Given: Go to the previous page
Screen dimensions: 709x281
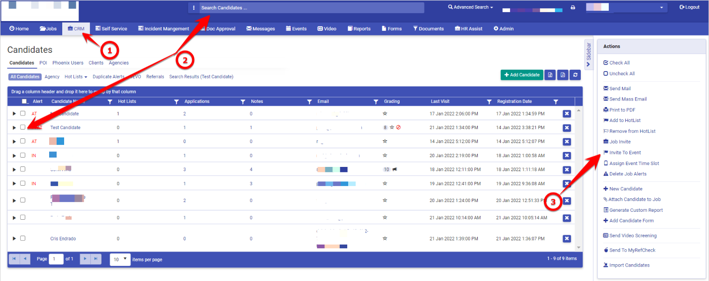Looking at the screenshot, I should (25, 259).
